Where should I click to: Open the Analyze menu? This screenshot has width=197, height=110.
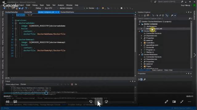61,5
